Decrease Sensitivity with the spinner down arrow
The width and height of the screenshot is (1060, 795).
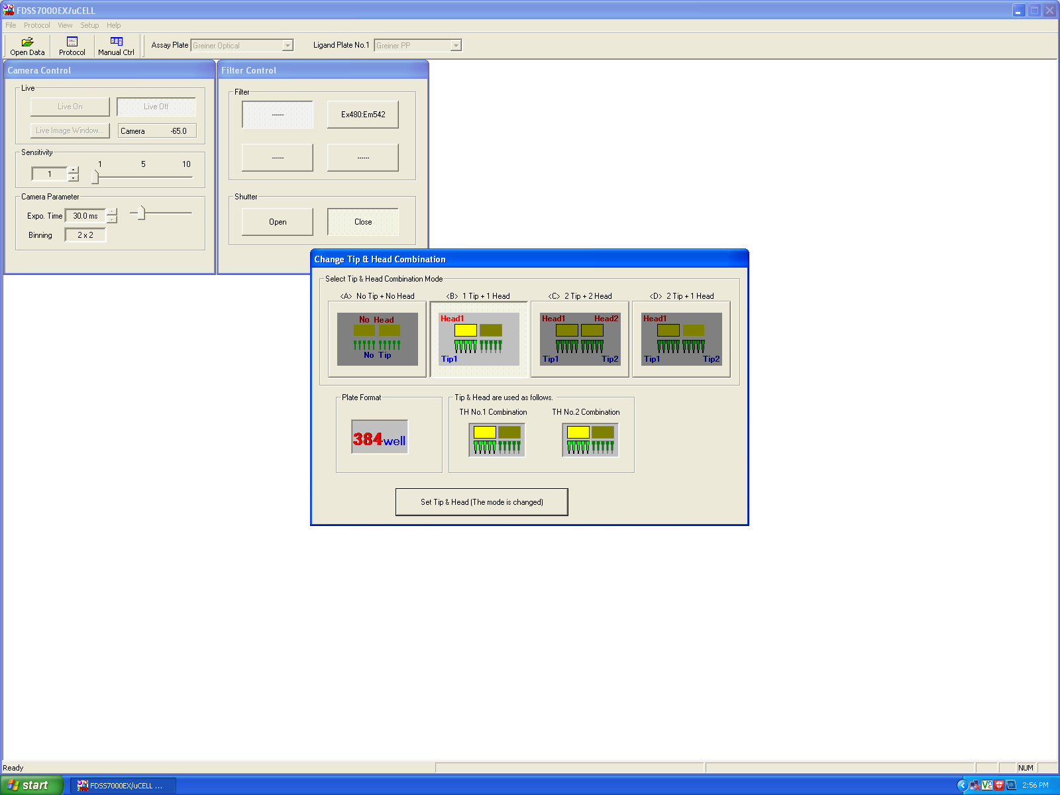click(x=74, y=178)
